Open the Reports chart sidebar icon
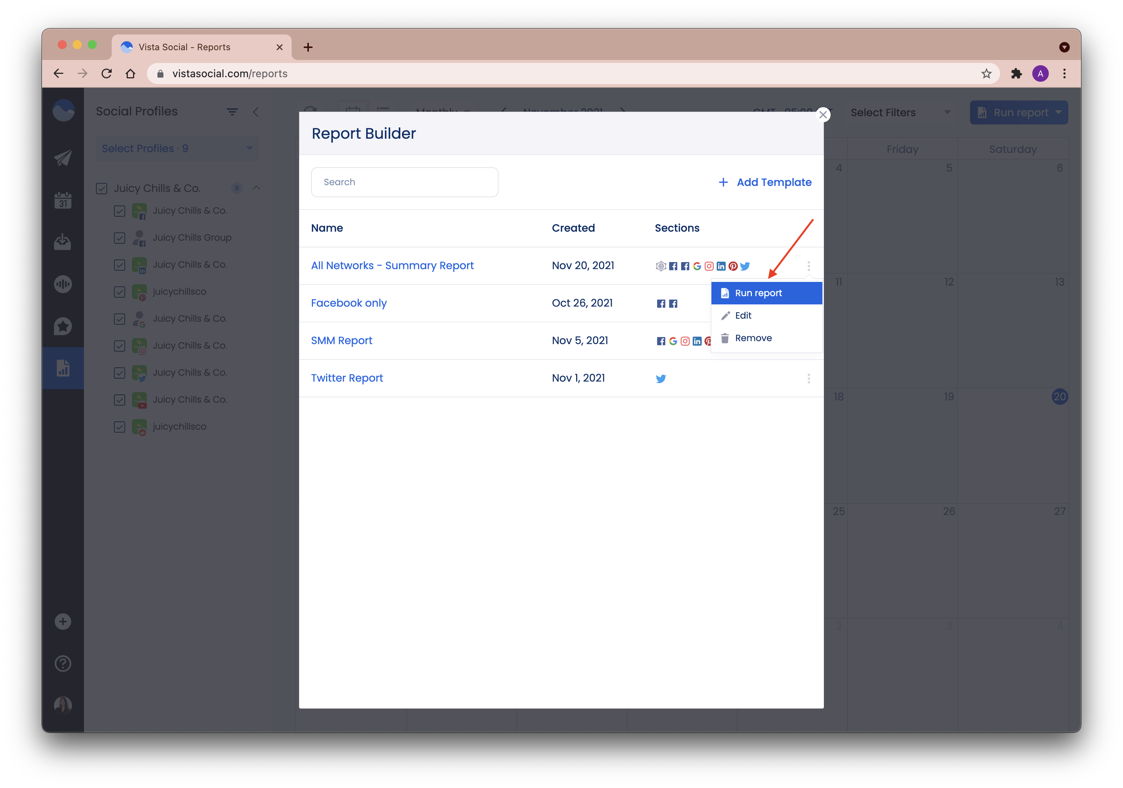Screen dimensions: 1123x788 point(63,368)
